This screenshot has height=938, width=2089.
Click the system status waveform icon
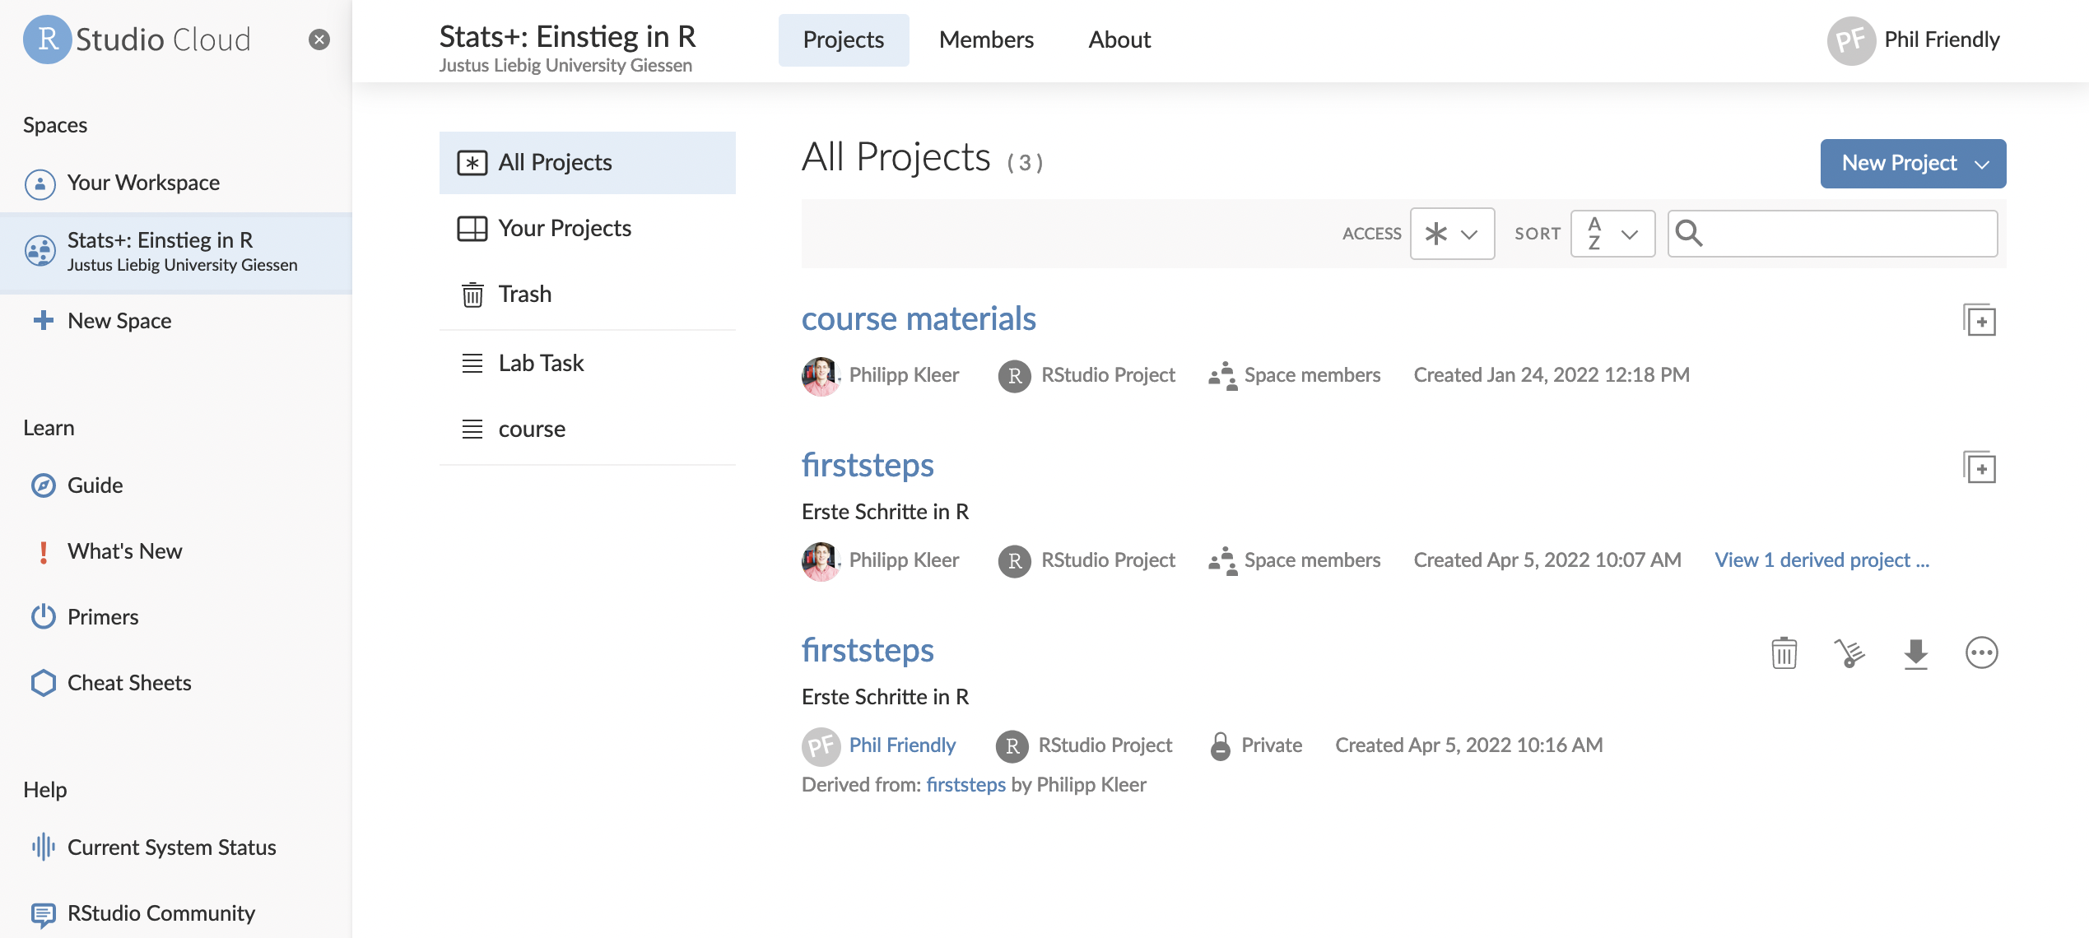pyautogui.click(x=44, y=847)
